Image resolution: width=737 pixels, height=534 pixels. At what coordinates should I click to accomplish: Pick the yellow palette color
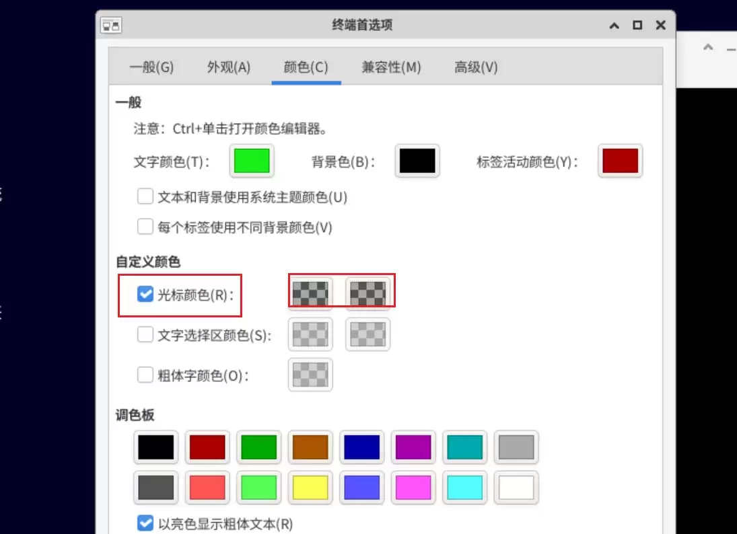310,488
